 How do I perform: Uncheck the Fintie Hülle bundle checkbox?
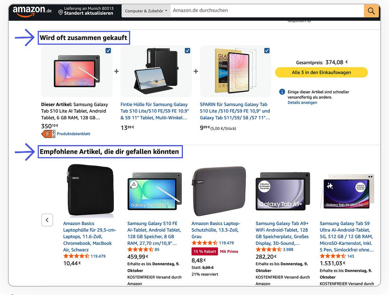coord(187,50)
